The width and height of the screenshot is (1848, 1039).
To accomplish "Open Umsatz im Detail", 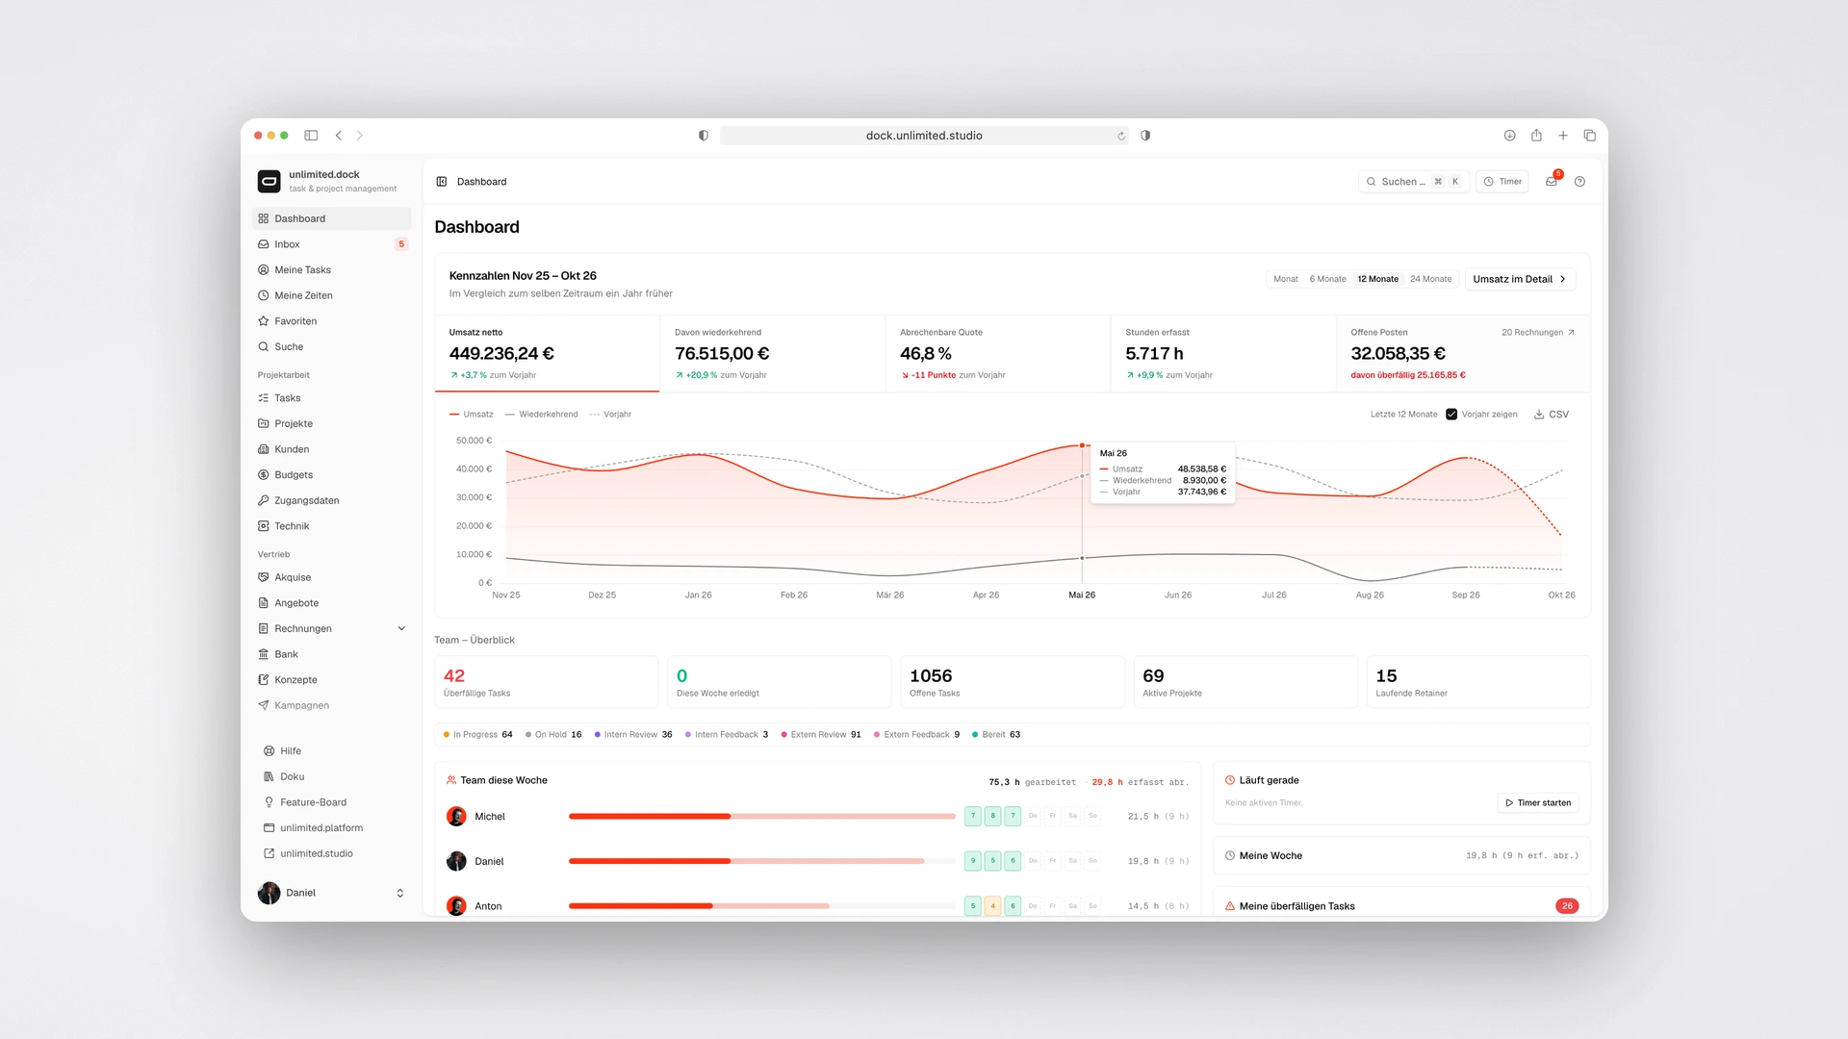I will tap(1520, 279).
